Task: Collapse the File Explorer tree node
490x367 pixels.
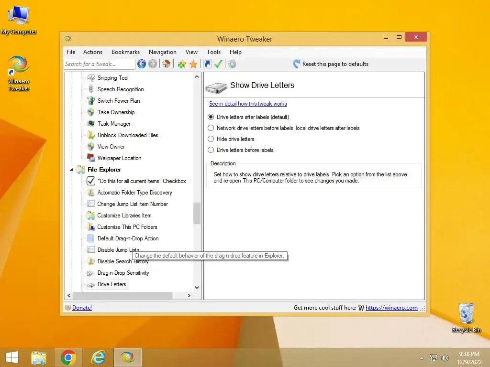Action: (71, 170)
